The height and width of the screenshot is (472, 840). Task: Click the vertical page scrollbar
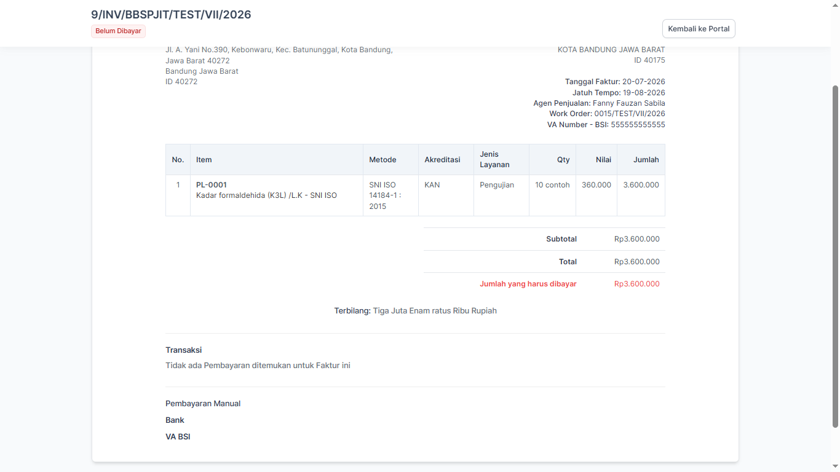point(835,257)
